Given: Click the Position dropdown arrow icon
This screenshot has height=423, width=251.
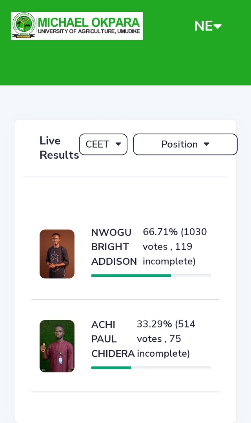Looking at the screenshot, I should pyautogui.click(x=207, y=144).
